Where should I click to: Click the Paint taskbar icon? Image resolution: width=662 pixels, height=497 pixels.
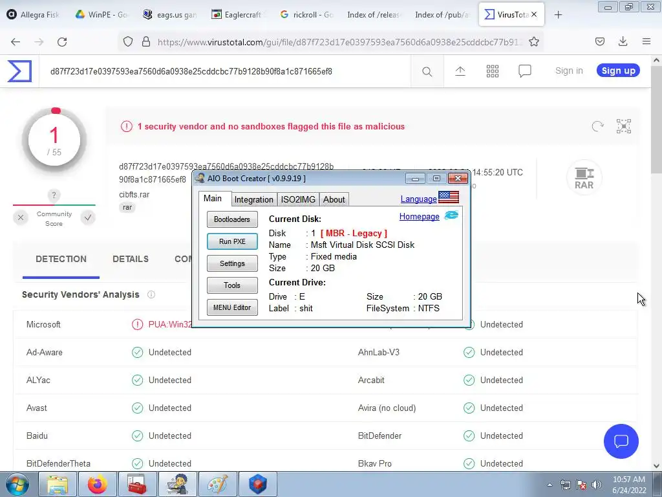pos(218,484)
